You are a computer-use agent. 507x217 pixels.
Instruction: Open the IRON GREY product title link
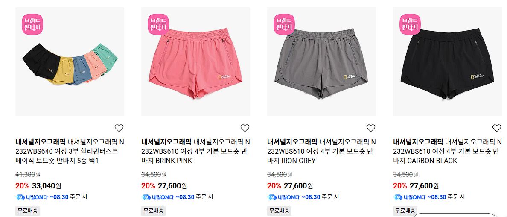(x=321, y=151)
